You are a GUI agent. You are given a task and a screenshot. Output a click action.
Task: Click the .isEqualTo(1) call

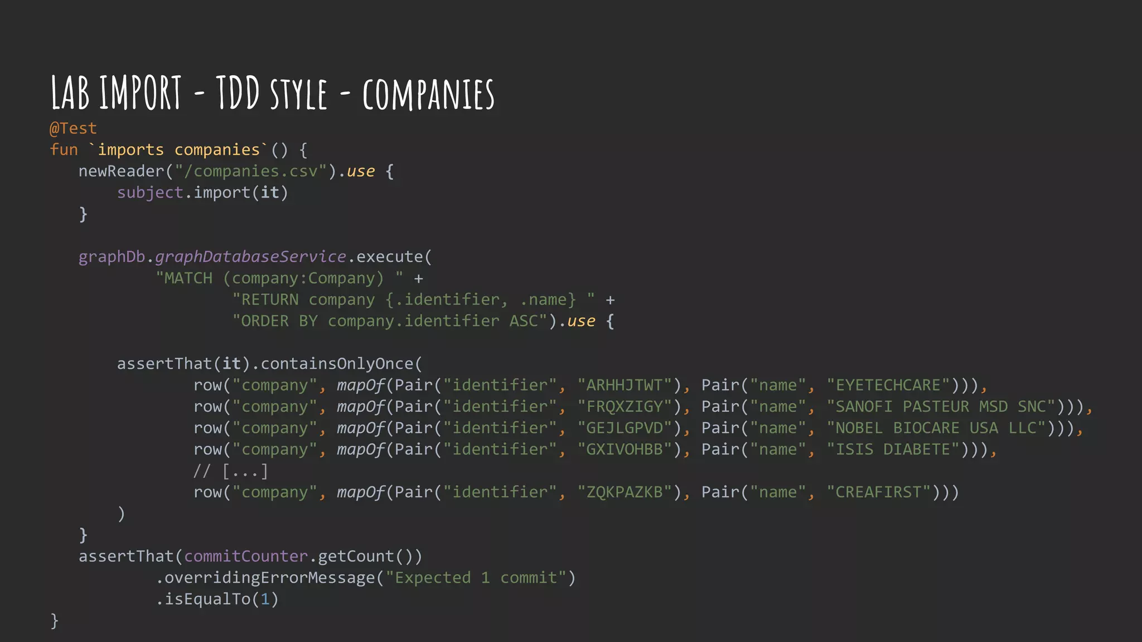217,599
